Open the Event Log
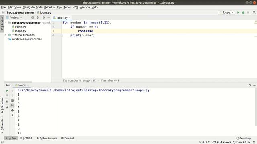Viewport: 257px width, 144px height. [243, 138]
